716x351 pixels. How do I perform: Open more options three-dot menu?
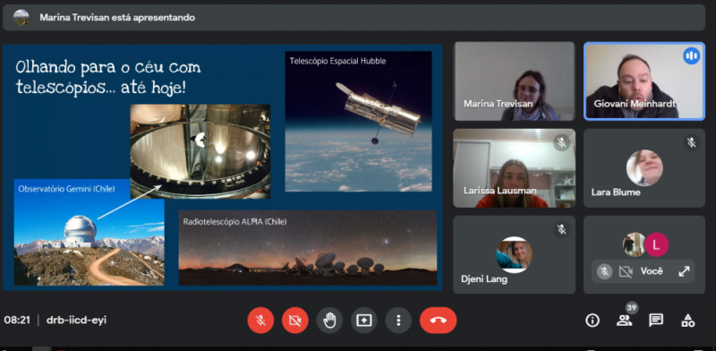(398, 321)
